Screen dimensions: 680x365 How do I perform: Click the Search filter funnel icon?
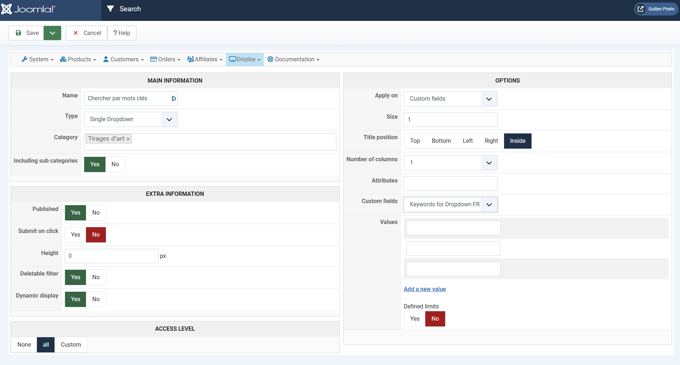pos(111,9)
